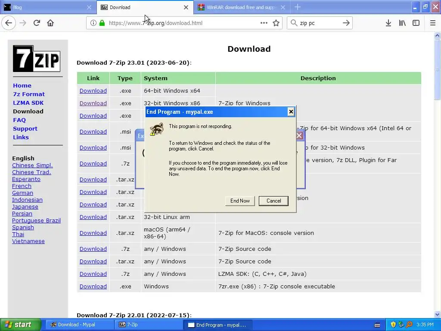This screenshot has height=331, width=441.
Task: Close the Download tab
Action: (186, 7)
